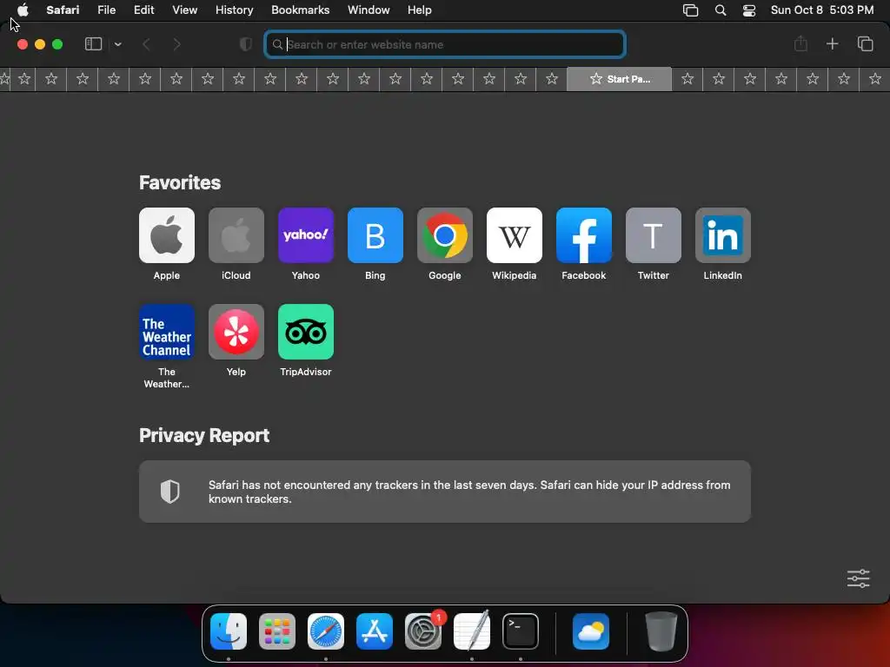Open the LinkedIn favorite
Screen dimensions: 890x667
coord(722,235)
